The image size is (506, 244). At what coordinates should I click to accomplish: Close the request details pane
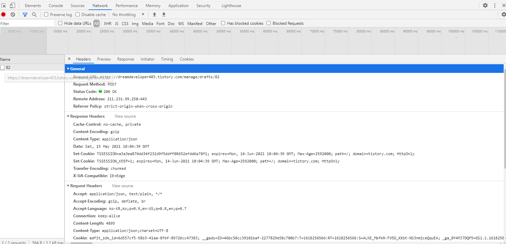(69, 59)
